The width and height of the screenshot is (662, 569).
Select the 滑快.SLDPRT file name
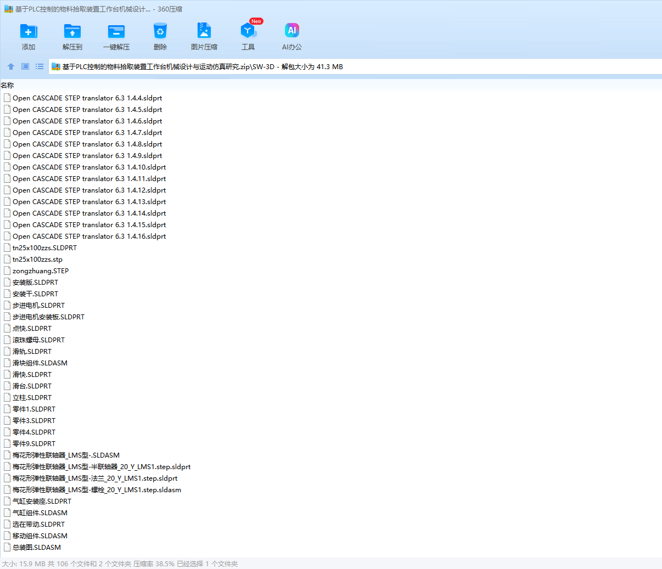32,374
